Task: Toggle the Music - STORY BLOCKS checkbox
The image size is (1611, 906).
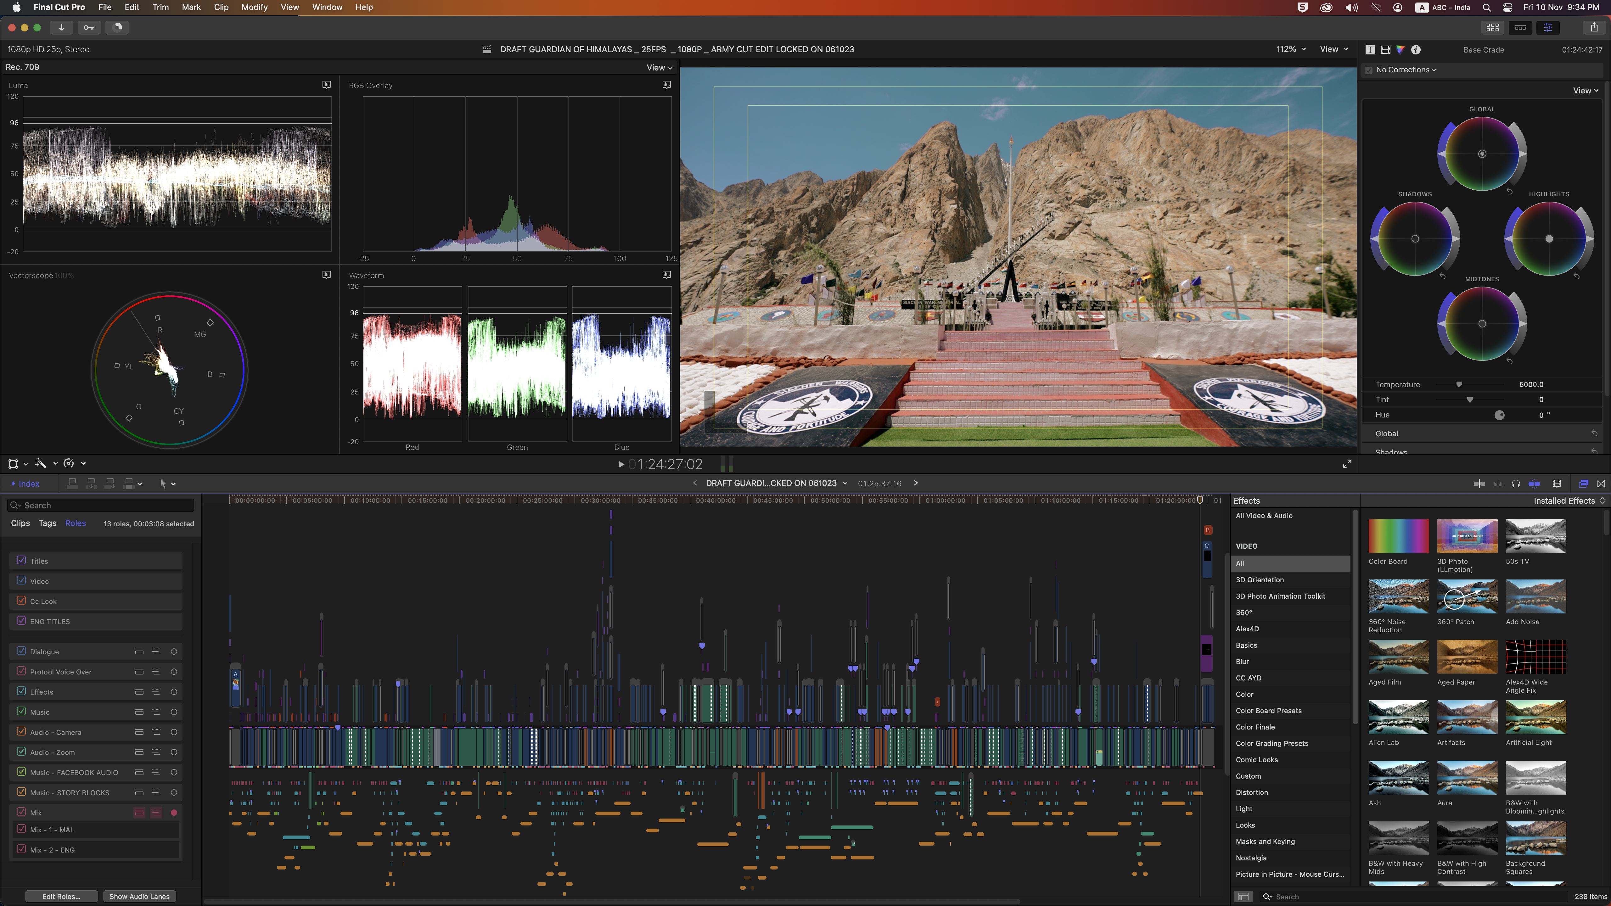Action: [21, 791]
